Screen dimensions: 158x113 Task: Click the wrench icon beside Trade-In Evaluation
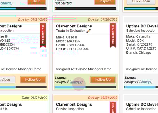(88, 31)
